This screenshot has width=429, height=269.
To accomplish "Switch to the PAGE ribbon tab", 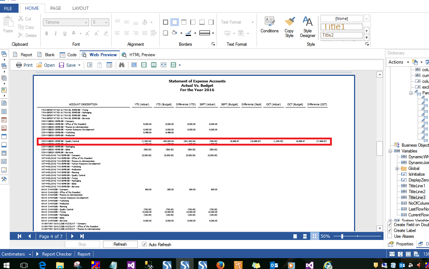I will pos(56,8).
